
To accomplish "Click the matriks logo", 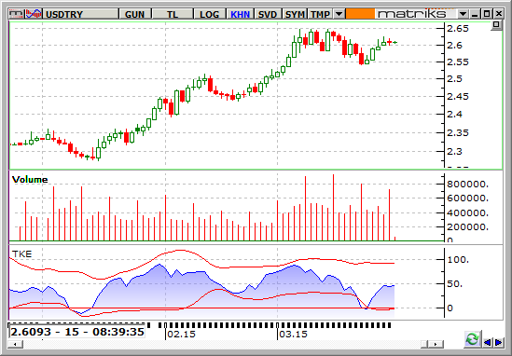I will pyautogui.click(x=412, y=14).
